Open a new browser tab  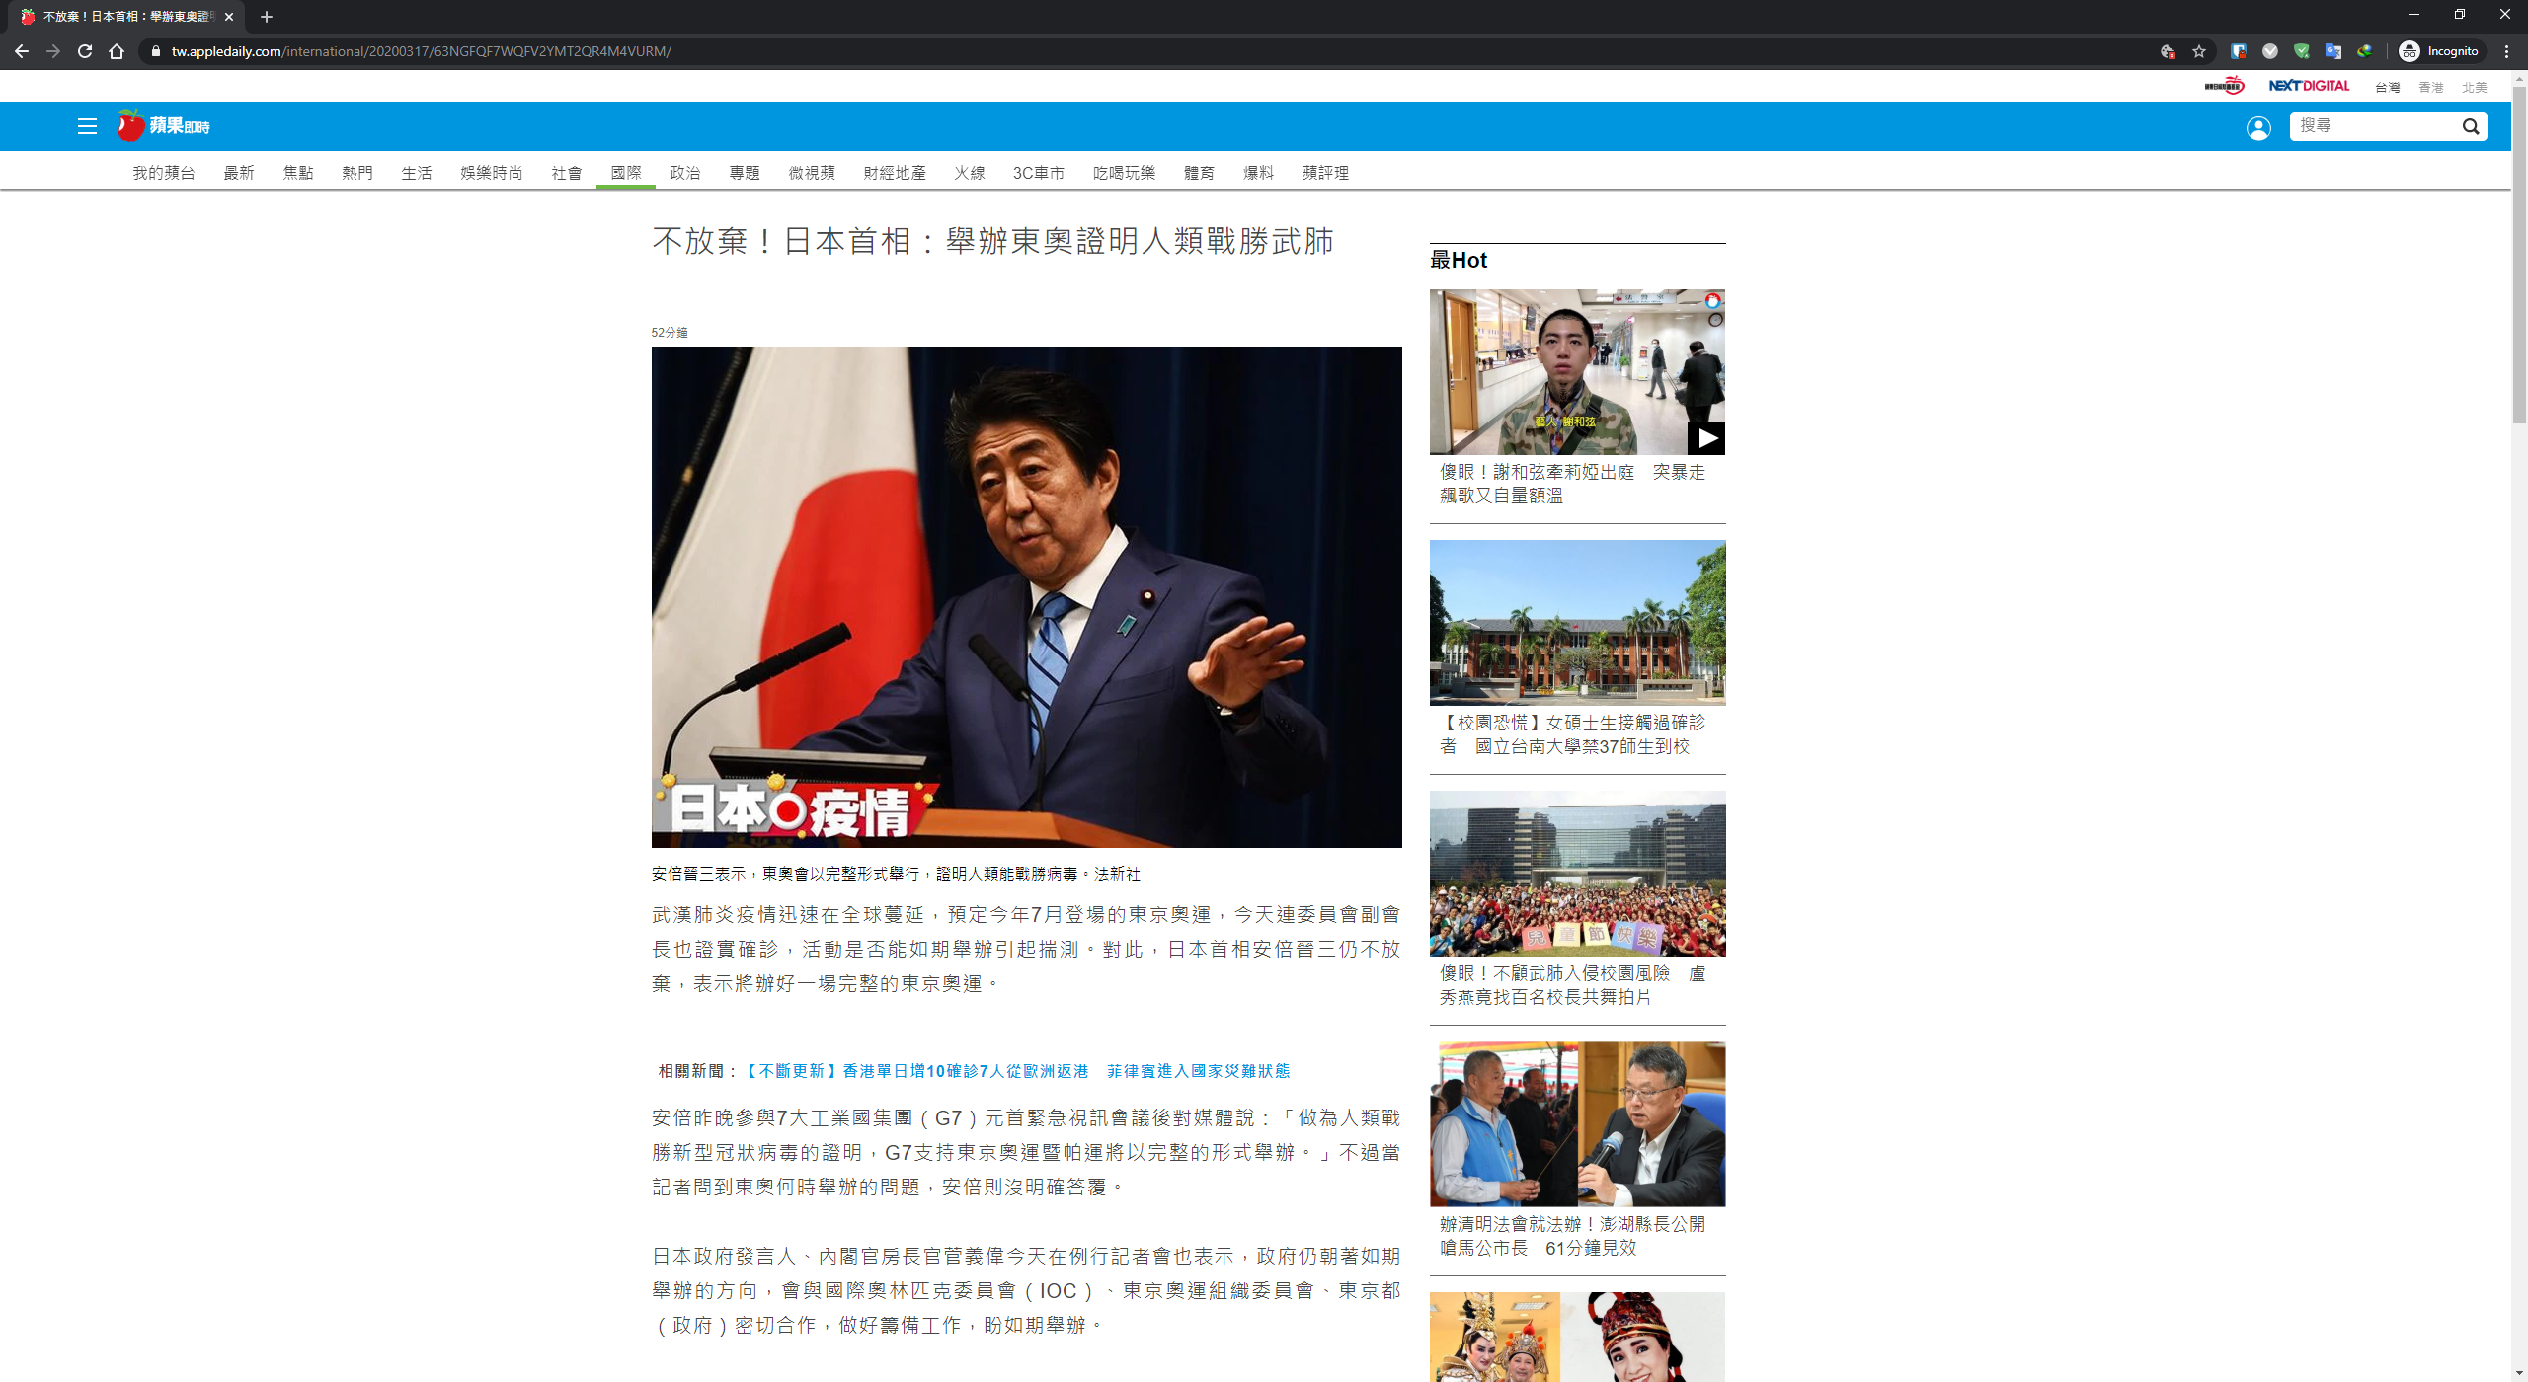[x=267, y=17]
